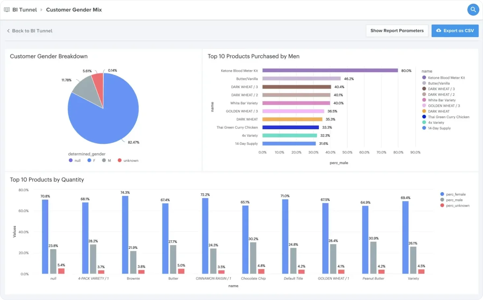
Task: Toggle Ketone Blood Meter Kit legend item
Action: tap(444, 78)
